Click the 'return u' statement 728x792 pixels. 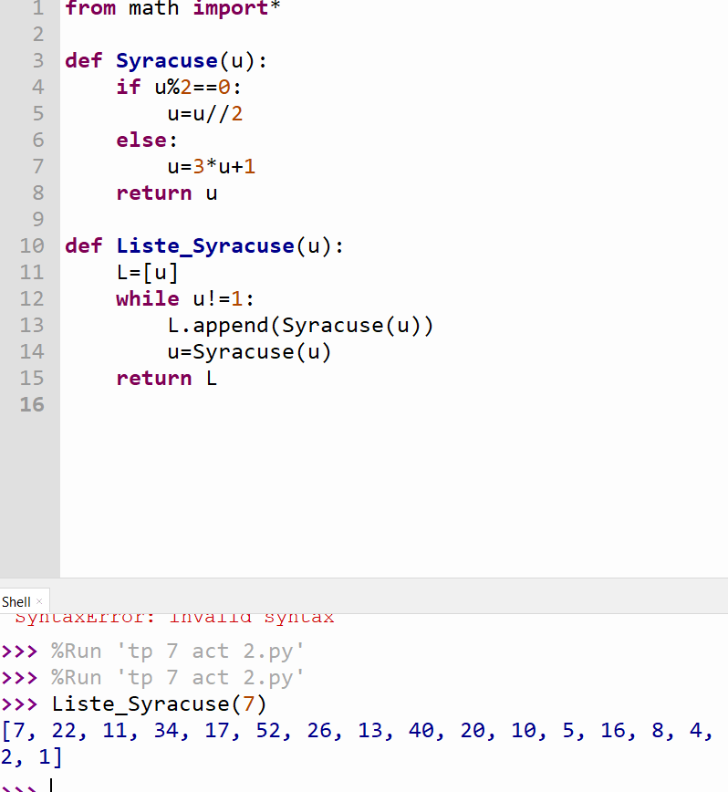tap(166, 193)
